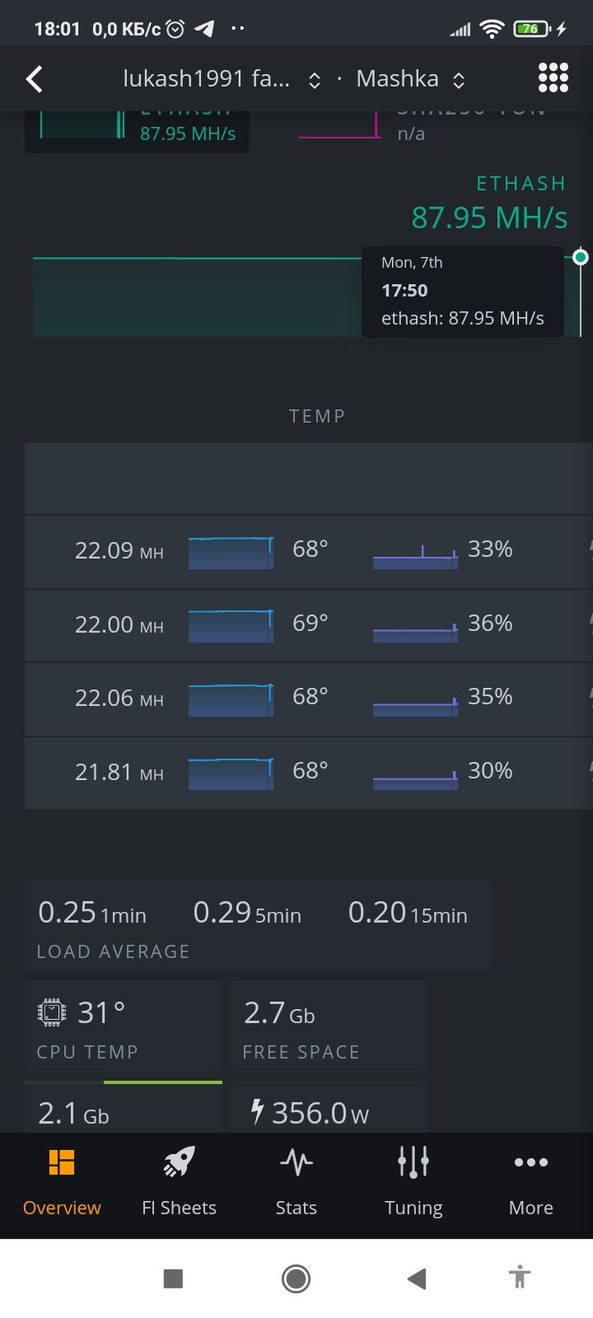The width and height of the screenshot is (593, 1318).
Task: Tap the ETHASH 87.95 MH/s card
Action: tap(137, 131)
